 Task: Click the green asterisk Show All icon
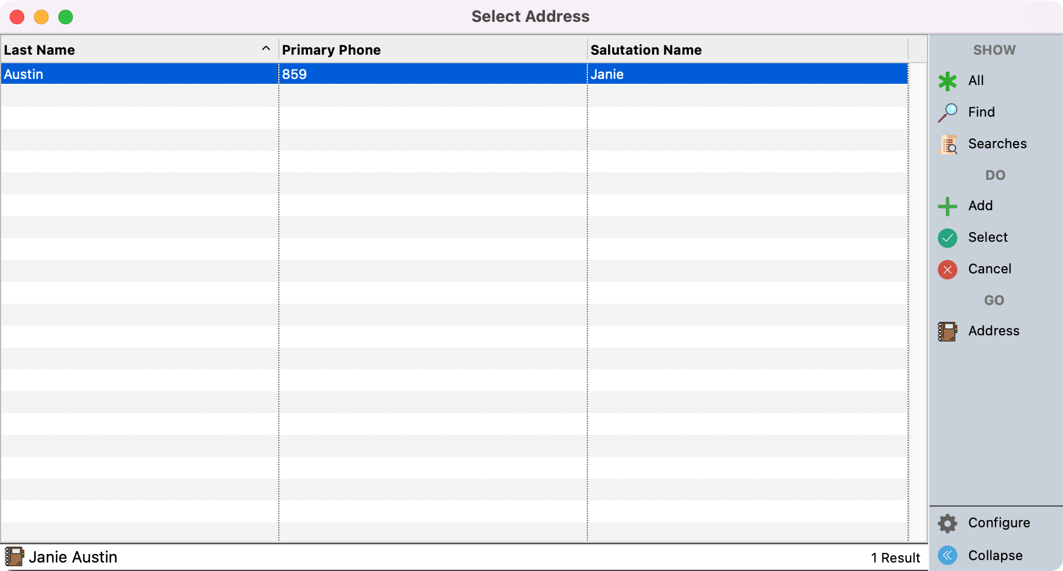(947, 81)
